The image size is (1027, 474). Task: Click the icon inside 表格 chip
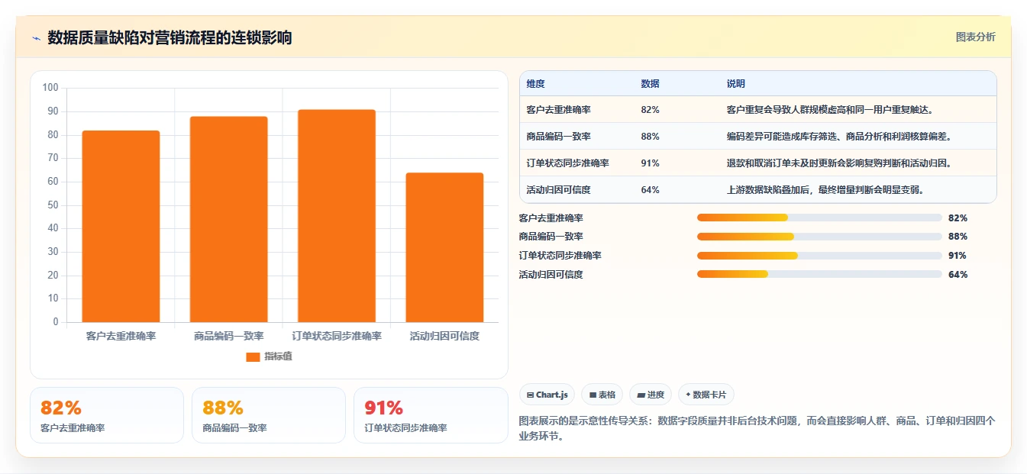coord(592,395)
